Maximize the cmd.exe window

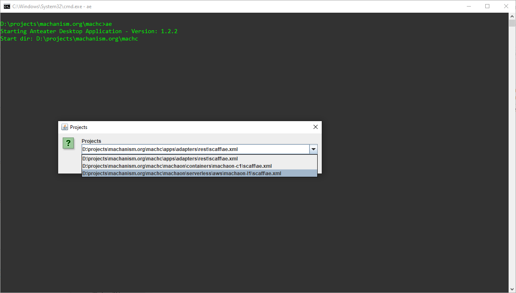point(487,6)
